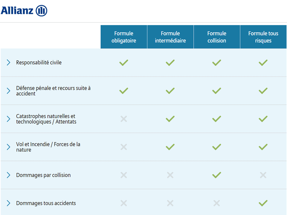Click the cross under Formule tous risques for collision
The height and width of the screenshot is (215, 287).
click(263, 175)
